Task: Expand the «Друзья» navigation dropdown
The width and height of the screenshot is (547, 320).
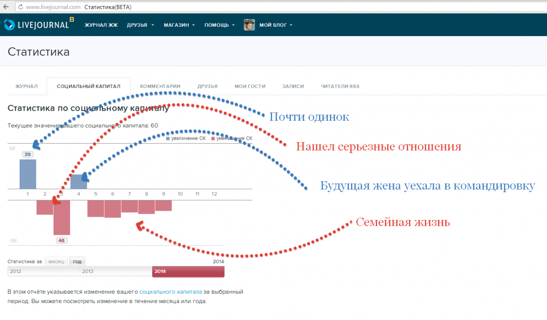Action: tap(141, 25)
